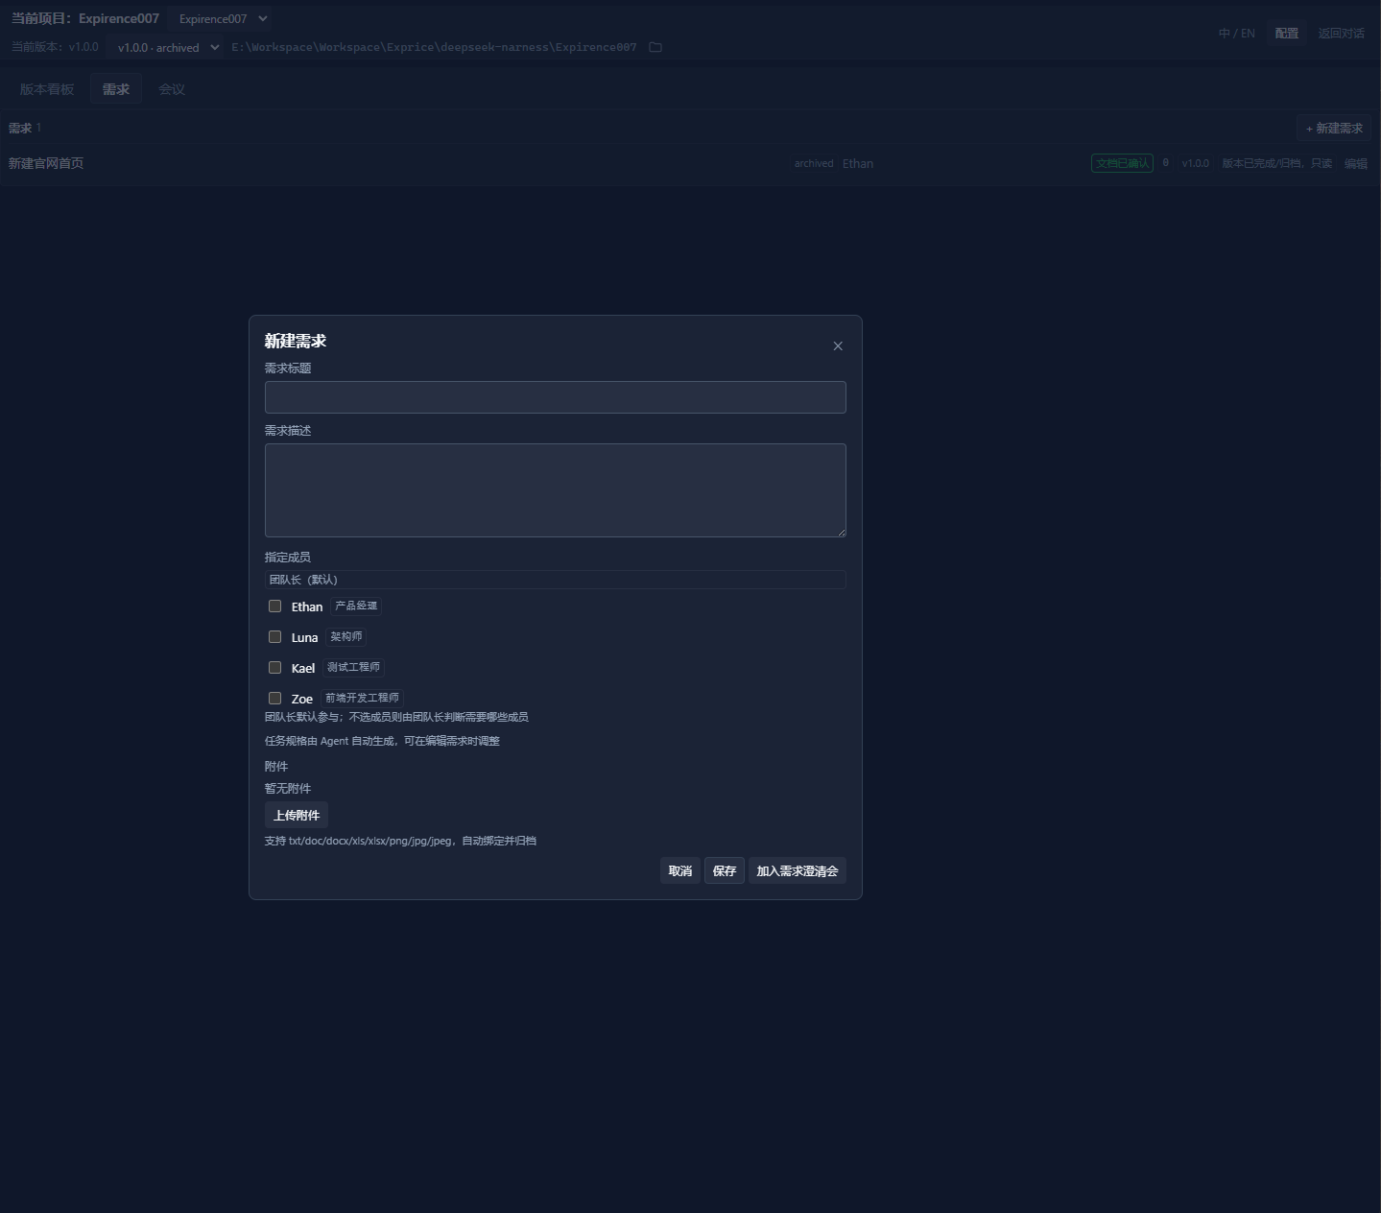Click the 产品经理 role tag beside Ethan

tap(356, 606)
